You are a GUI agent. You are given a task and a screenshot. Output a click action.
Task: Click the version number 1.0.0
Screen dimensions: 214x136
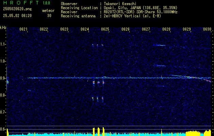(46, 3)
